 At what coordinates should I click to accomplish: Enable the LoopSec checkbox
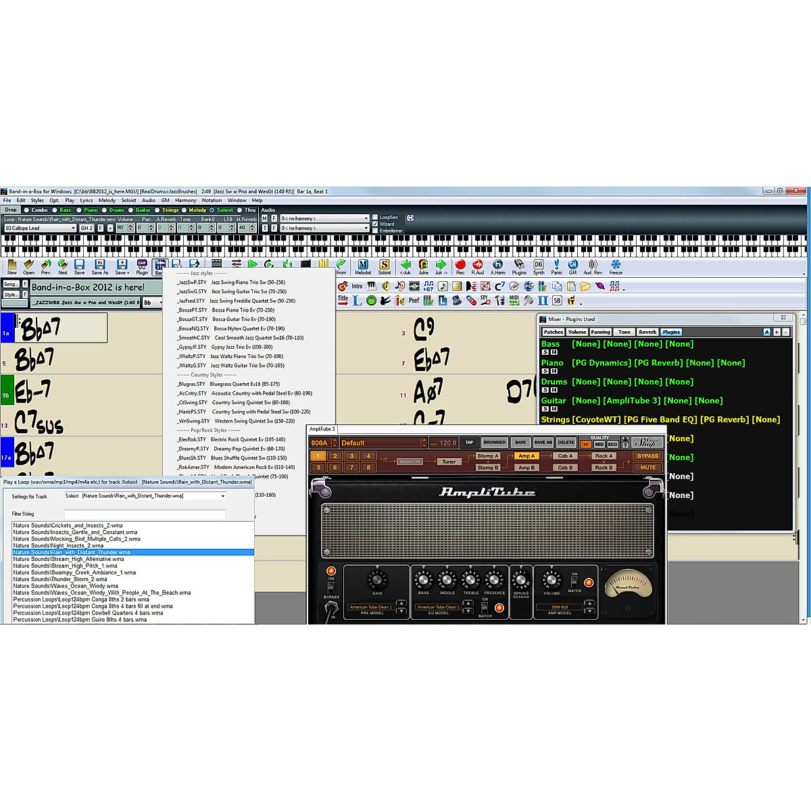point(375,218)
